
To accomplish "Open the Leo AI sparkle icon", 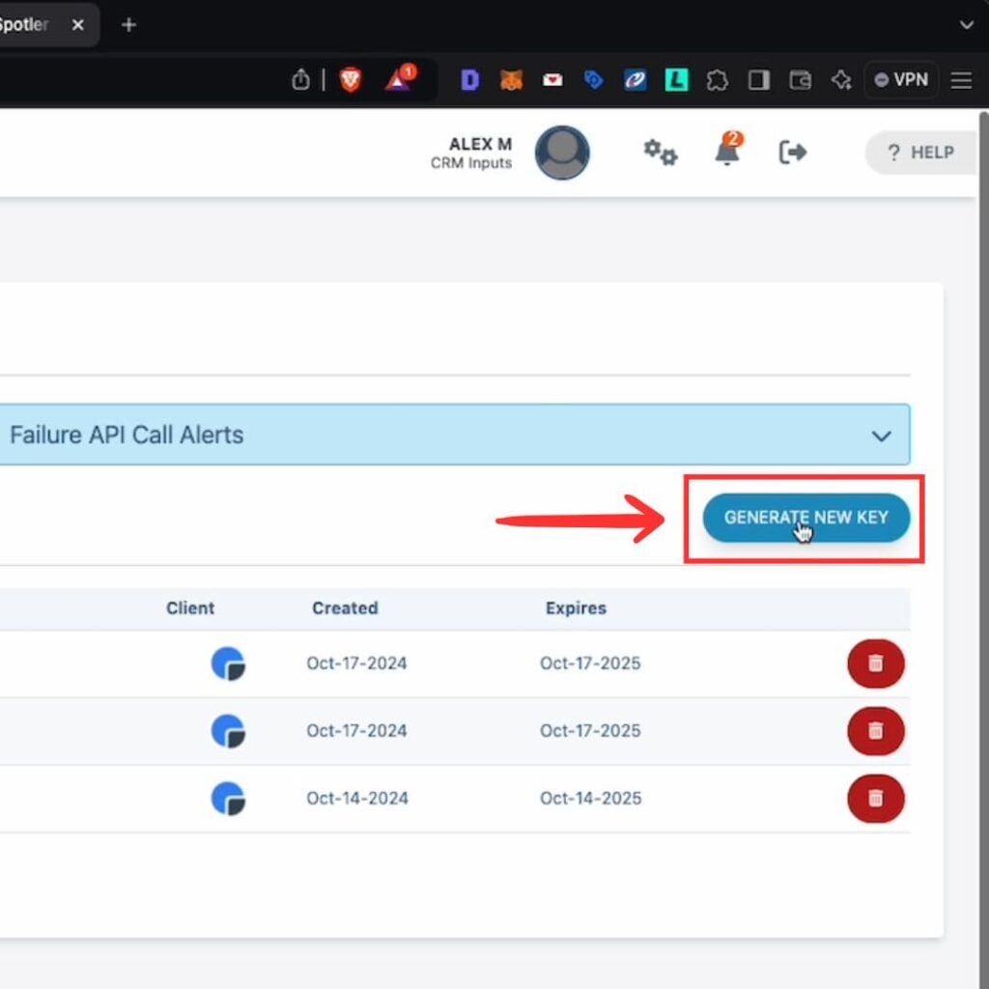I will point(841,80).
